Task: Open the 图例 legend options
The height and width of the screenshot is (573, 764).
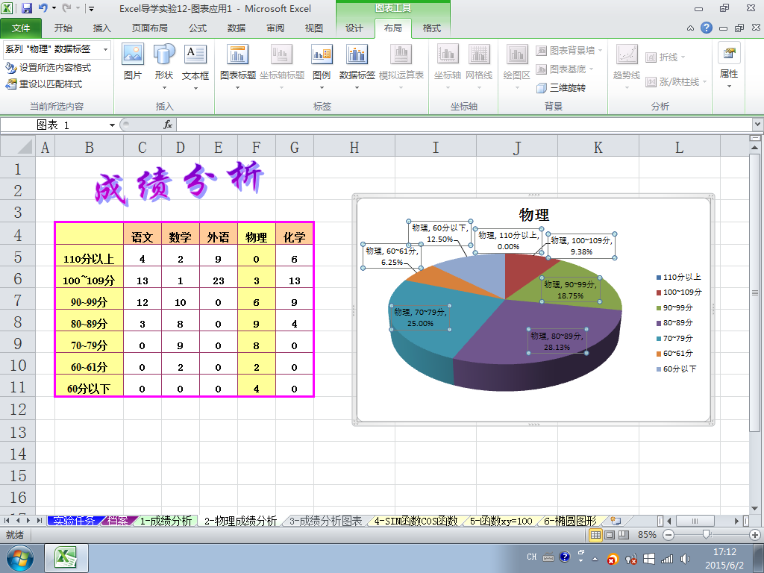Action: [x=322, y=66]
